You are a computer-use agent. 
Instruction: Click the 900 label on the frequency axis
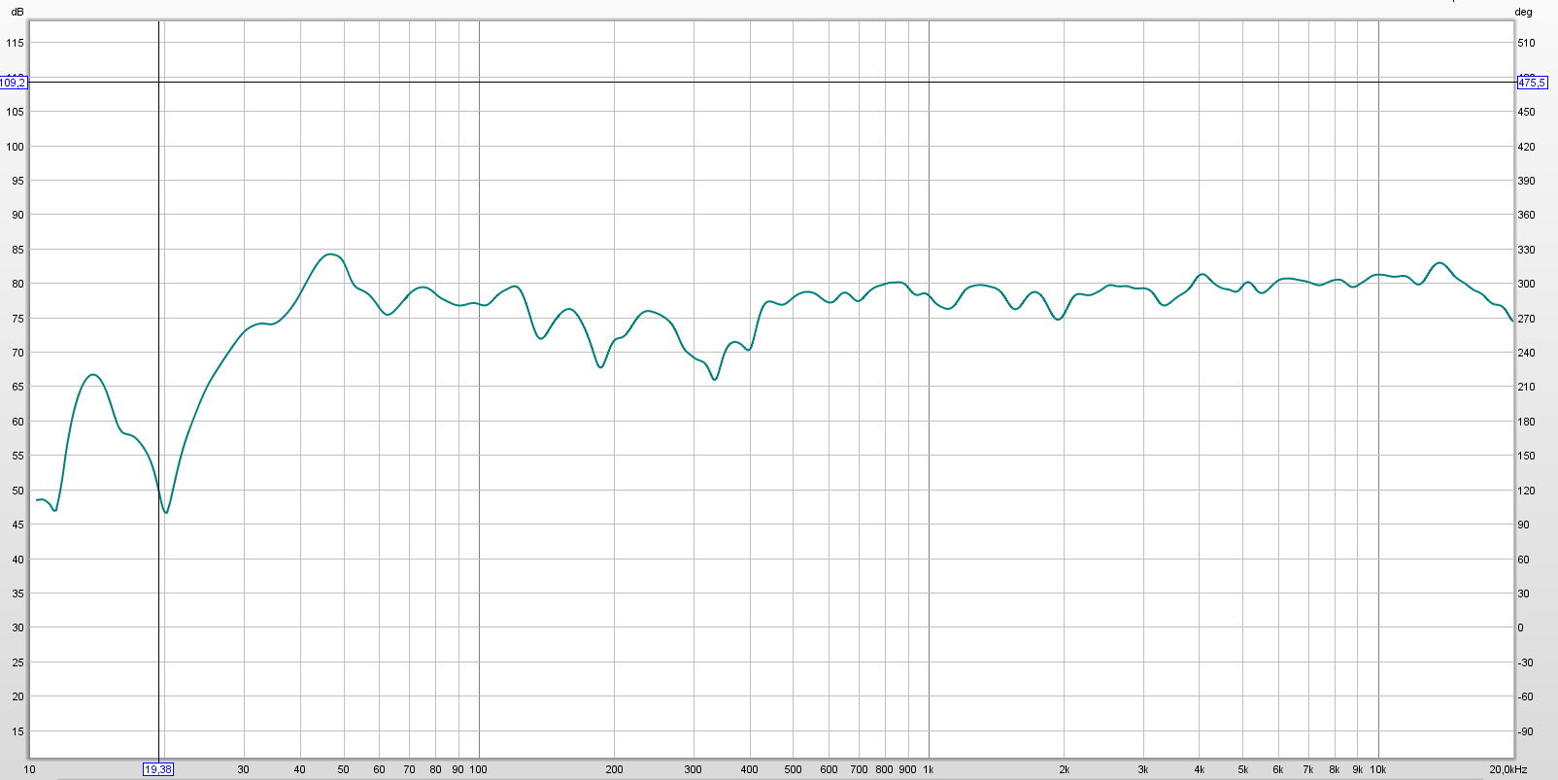[907, 769]
